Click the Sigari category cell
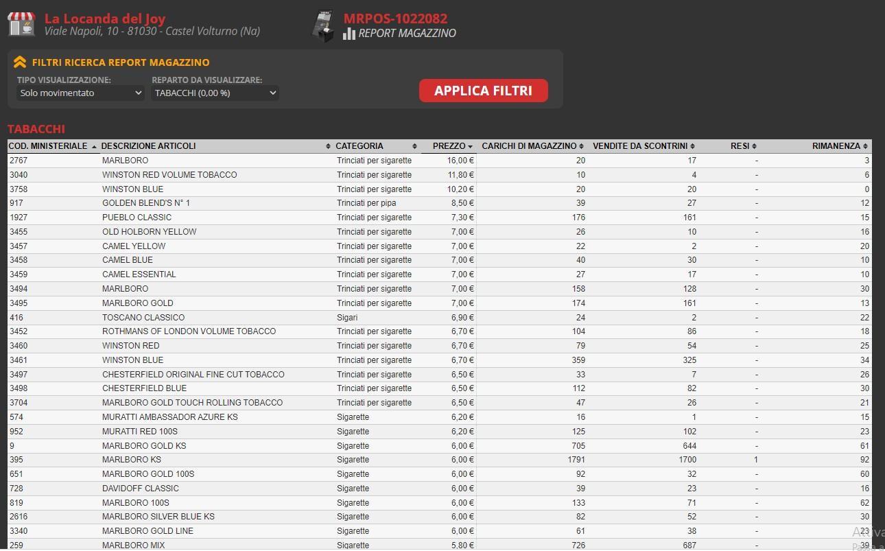 [x=347, y=318]
